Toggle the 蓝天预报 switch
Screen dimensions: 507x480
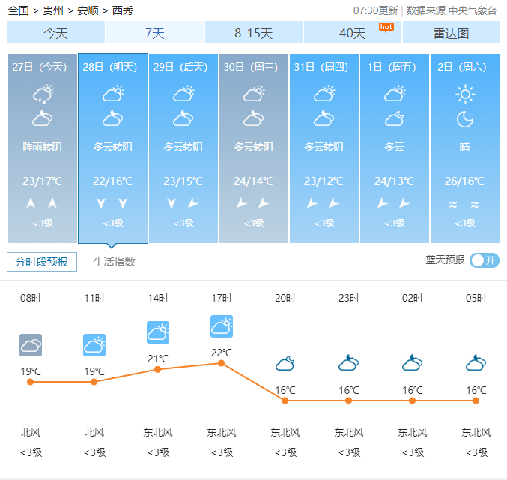coord(485,260)
